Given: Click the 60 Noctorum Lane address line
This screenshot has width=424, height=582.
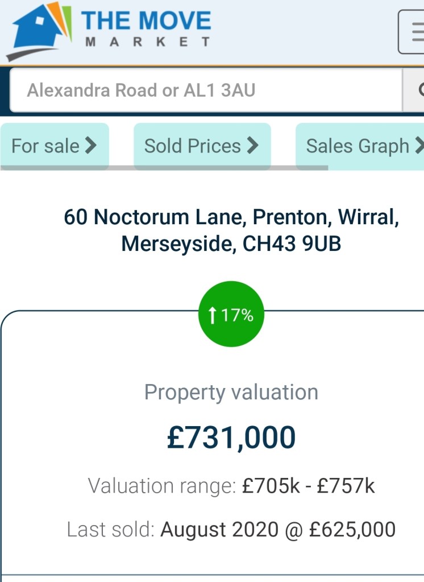Looking at the screenshot, I should pos(231,217).
